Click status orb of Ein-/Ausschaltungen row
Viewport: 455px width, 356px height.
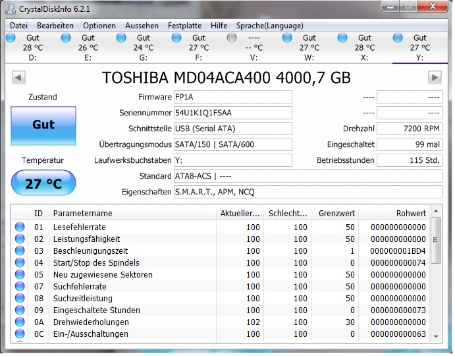pos(20,334)
